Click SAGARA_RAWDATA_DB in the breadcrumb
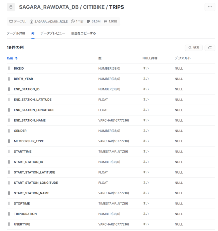Screen dimensions: 218x231 click(x=48, y=7)
